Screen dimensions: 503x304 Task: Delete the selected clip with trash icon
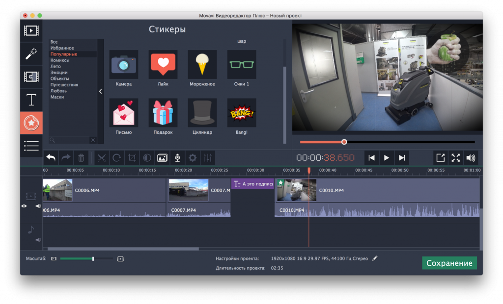coord(81,157)
